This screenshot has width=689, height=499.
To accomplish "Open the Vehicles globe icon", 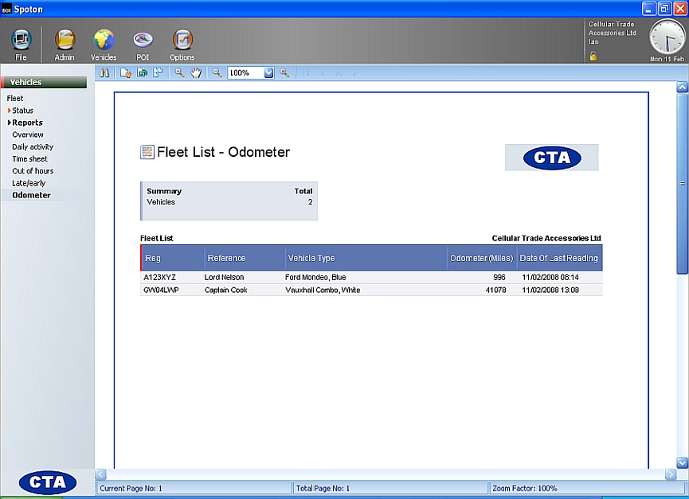I will click(104, 41).
